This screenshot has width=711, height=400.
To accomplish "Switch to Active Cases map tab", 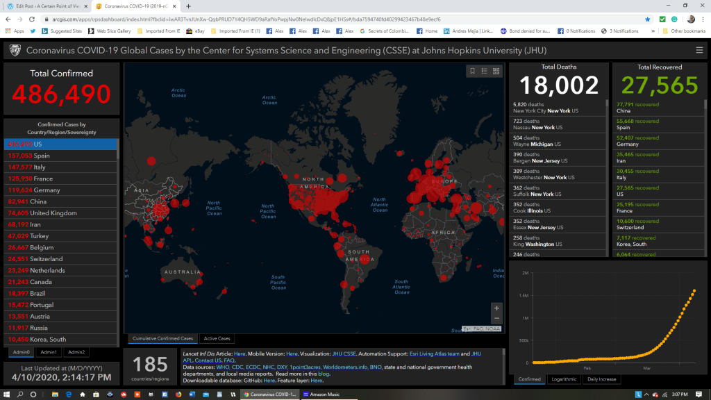I will coord(217,339).
